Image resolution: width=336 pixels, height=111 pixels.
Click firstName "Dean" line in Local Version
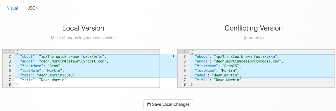coord(87,66)
